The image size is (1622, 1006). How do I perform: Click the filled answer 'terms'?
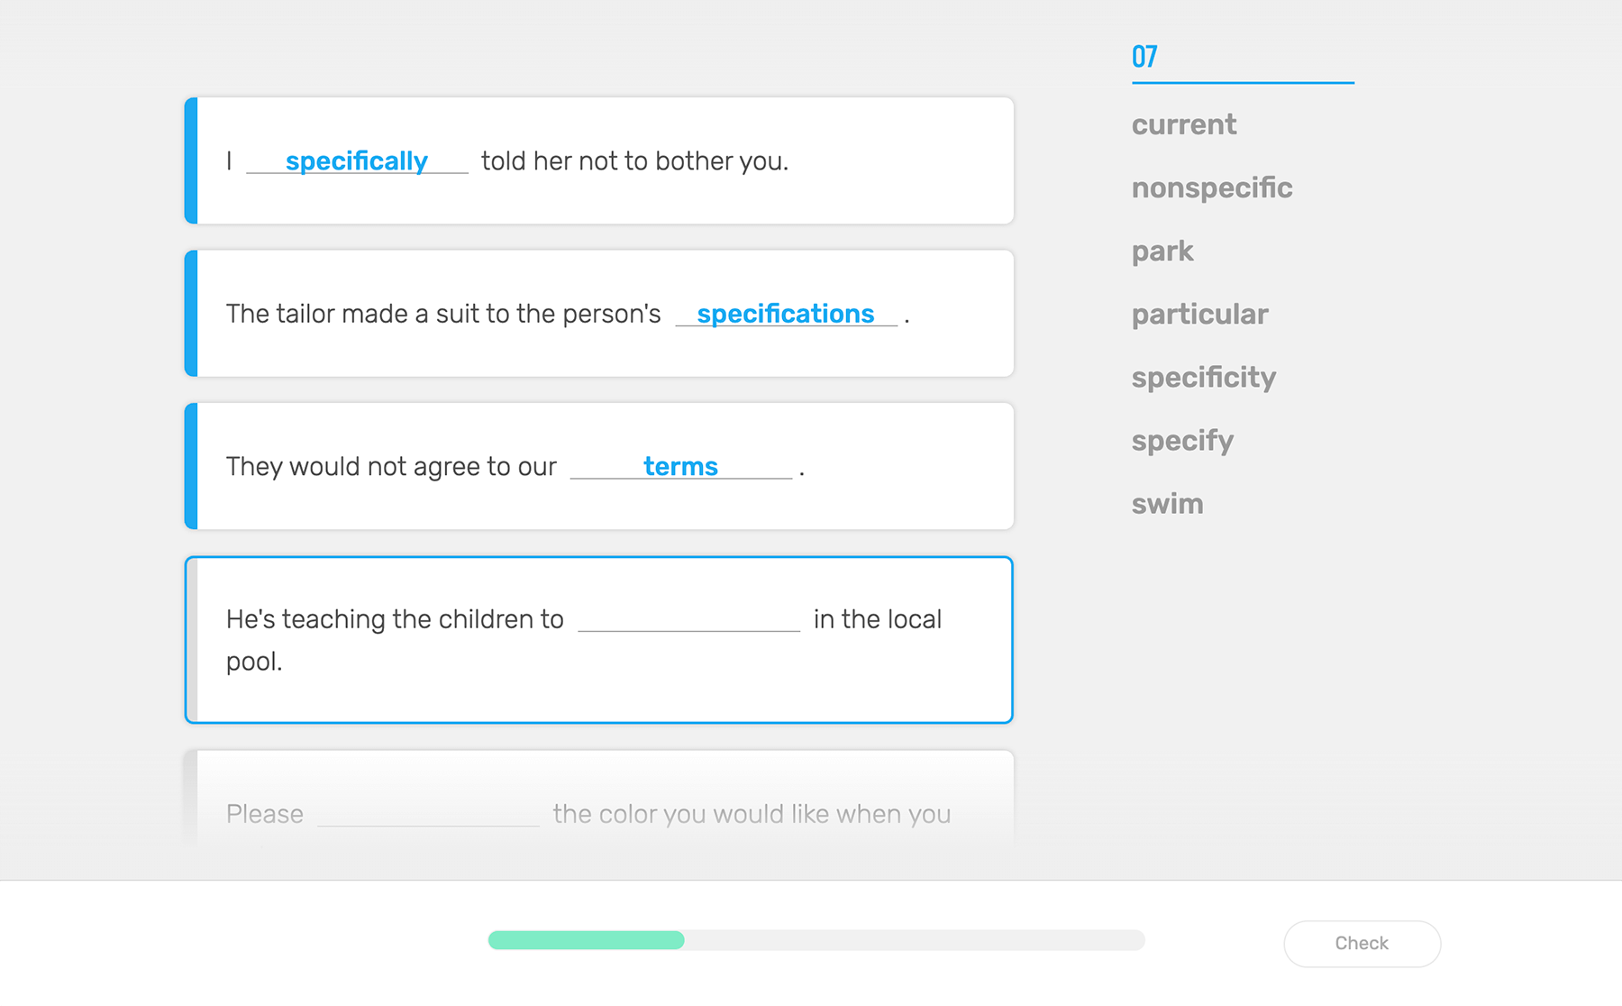tap(680, 467)
